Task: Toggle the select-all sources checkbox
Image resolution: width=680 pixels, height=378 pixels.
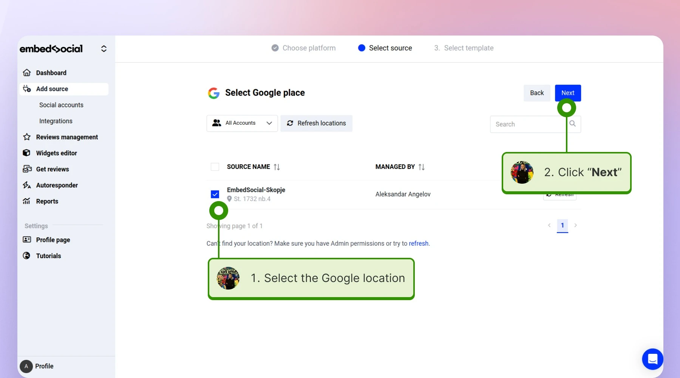Action: [x=215, y=167]
